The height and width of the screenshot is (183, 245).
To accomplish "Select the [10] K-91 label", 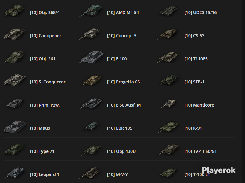I will pos(193,128).
